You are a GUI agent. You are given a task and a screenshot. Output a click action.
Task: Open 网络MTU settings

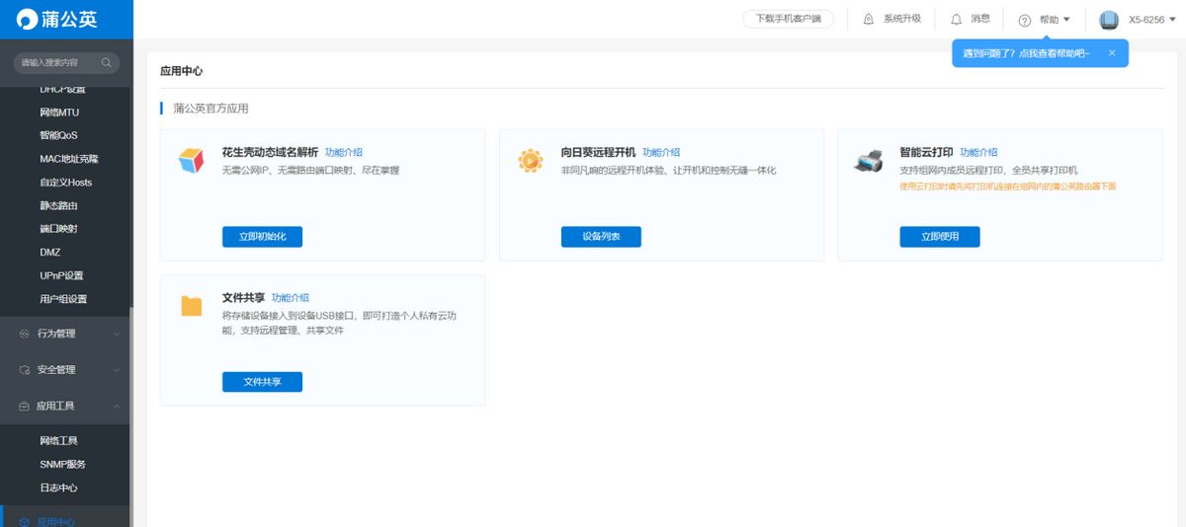point(59,113)
